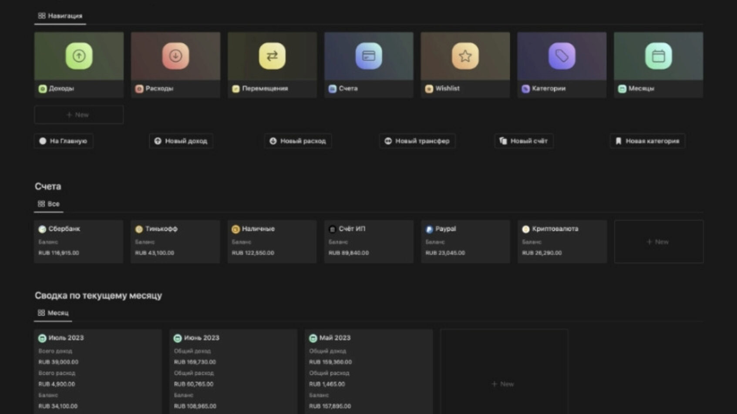The image size is (737, 414).
Task: Open the purple Категории tag icon
Action: pyautogui.click(x=562, y=56)
